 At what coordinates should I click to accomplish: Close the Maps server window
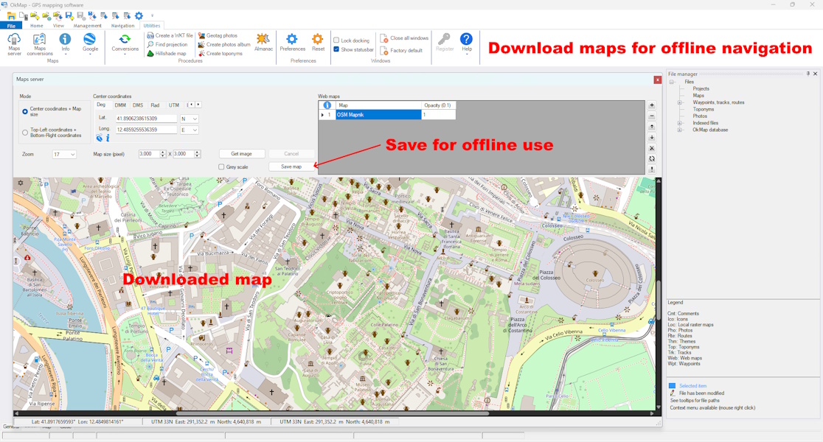click(657, 80)
